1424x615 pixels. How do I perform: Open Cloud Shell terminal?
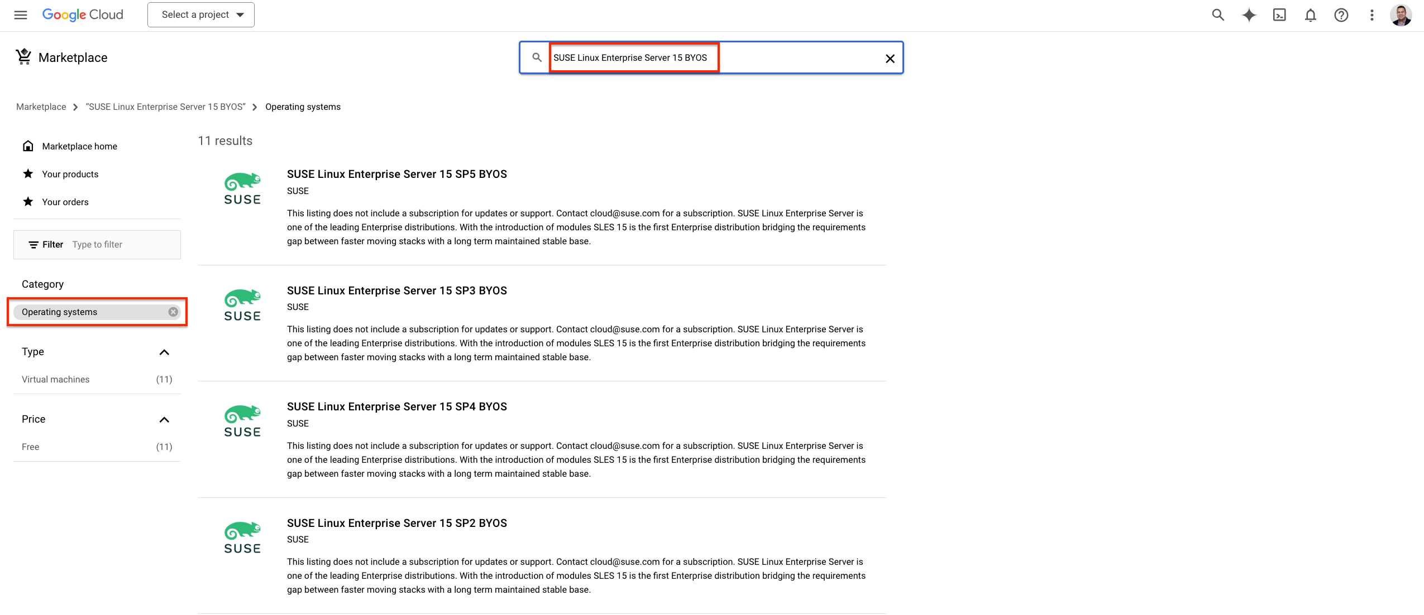1279,15
